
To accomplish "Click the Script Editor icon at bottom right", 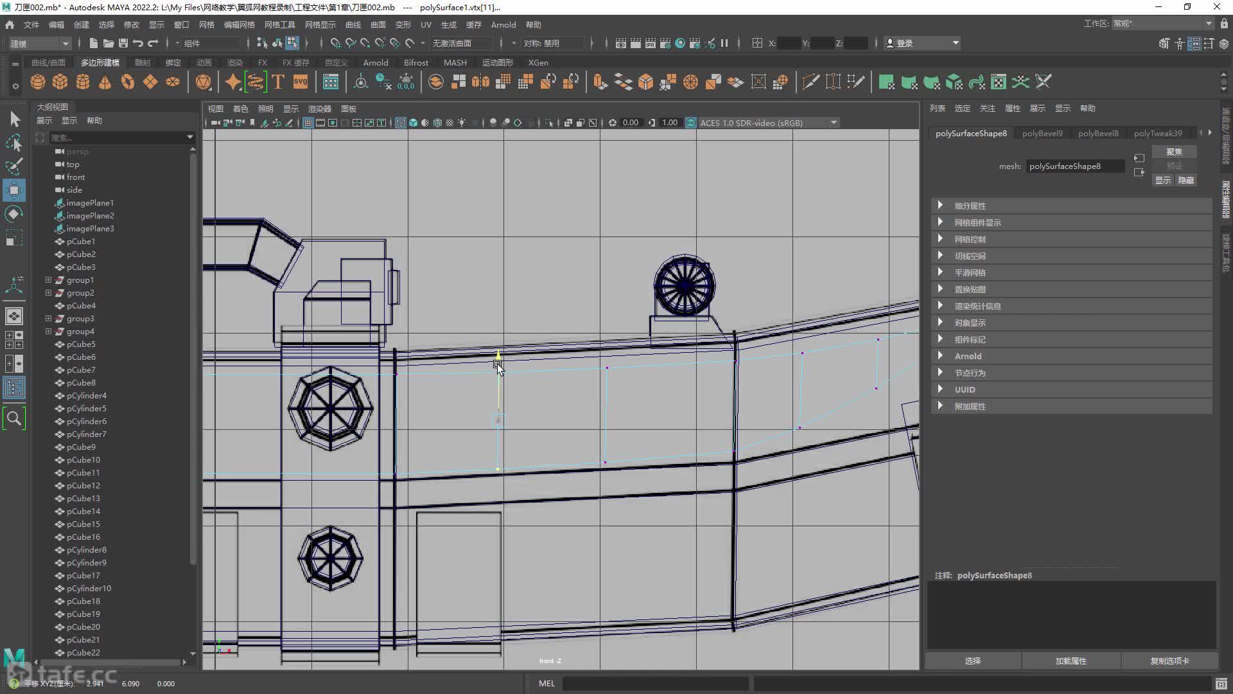I will coord(1221,684).
